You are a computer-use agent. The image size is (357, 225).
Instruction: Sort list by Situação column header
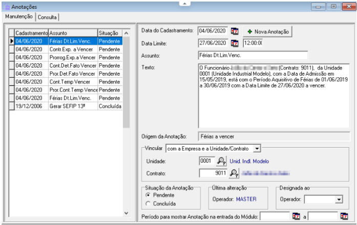[108, 33]
